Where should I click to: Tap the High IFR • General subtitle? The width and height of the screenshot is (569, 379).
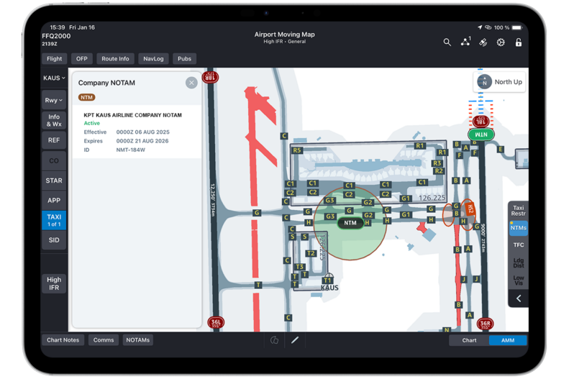tap(285, 42)
